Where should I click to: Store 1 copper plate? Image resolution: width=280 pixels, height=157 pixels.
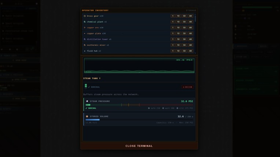coord(173,34)
